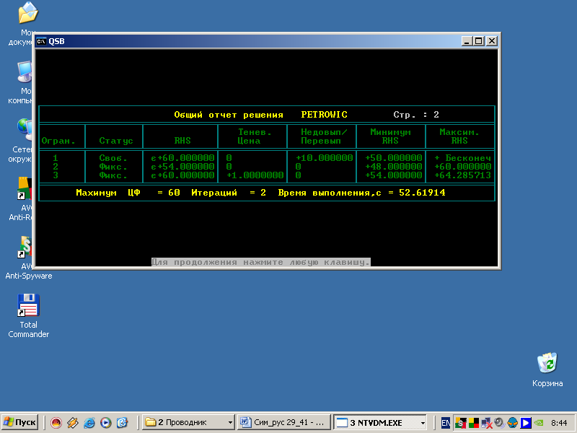The width and height of the screenshot is (577, 433).
Task: Click the 'Общий отчет решения' report title
Action: (x=229, y=115)
